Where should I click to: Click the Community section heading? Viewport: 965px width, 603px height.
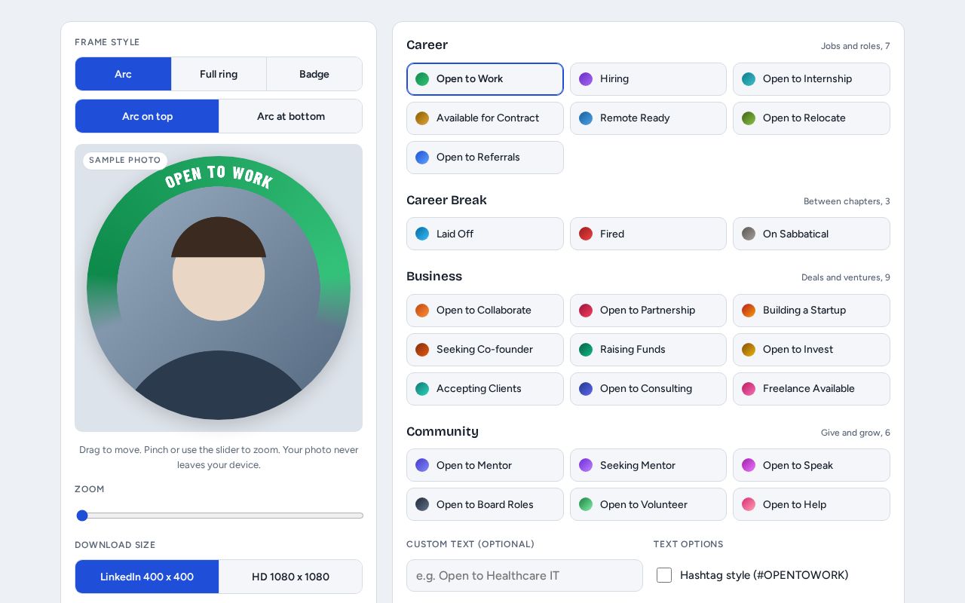click(443, 432)
